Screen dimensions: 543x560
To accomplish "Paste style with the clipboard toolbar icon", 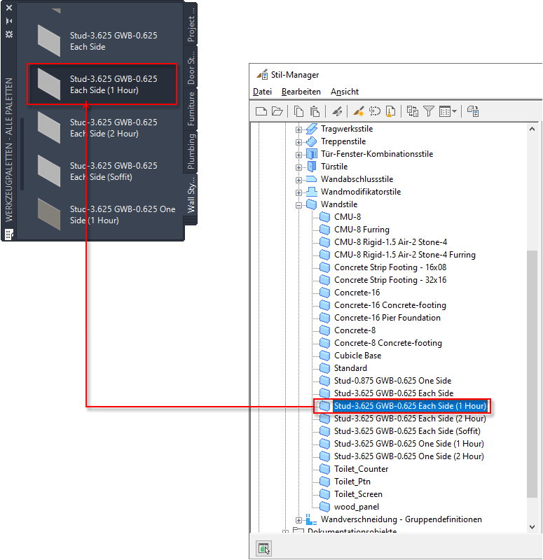I will click(x=315, y=111).
